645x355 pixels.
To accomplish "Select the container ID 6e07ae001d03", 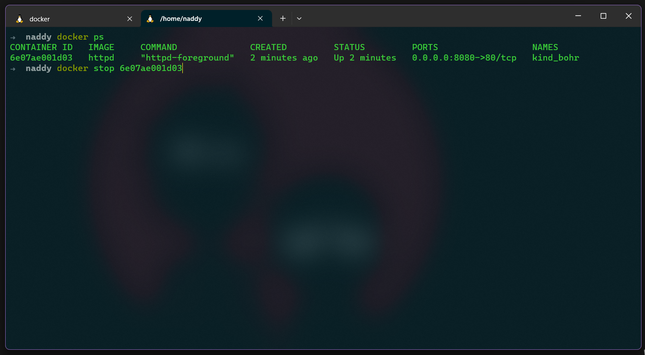I will 41,57.
